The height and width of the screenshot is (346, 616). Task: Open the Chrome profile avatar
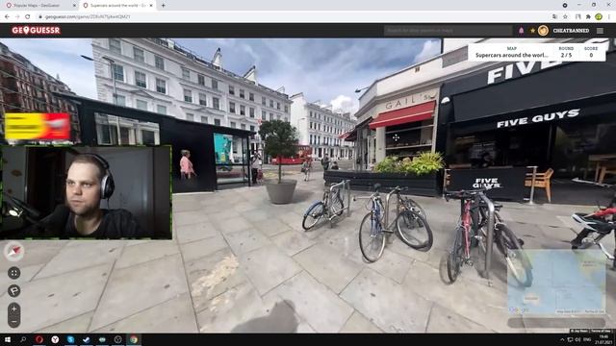pos(599,17)
